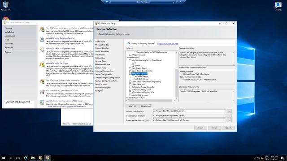The width and height of the screenshot is (287, 161).
Task: Click the Reporting Services icon in Installation Center
Action: [42, 39]
